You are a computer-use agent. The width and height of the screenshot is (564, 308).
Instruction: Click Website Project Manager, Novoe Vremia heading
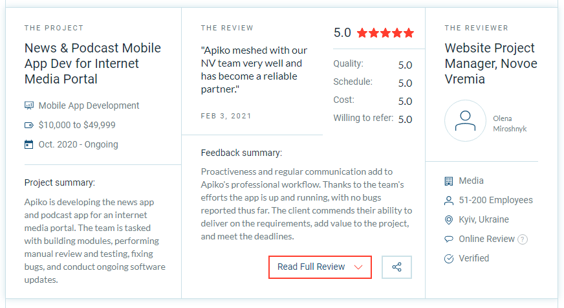(x=491, y=63)
